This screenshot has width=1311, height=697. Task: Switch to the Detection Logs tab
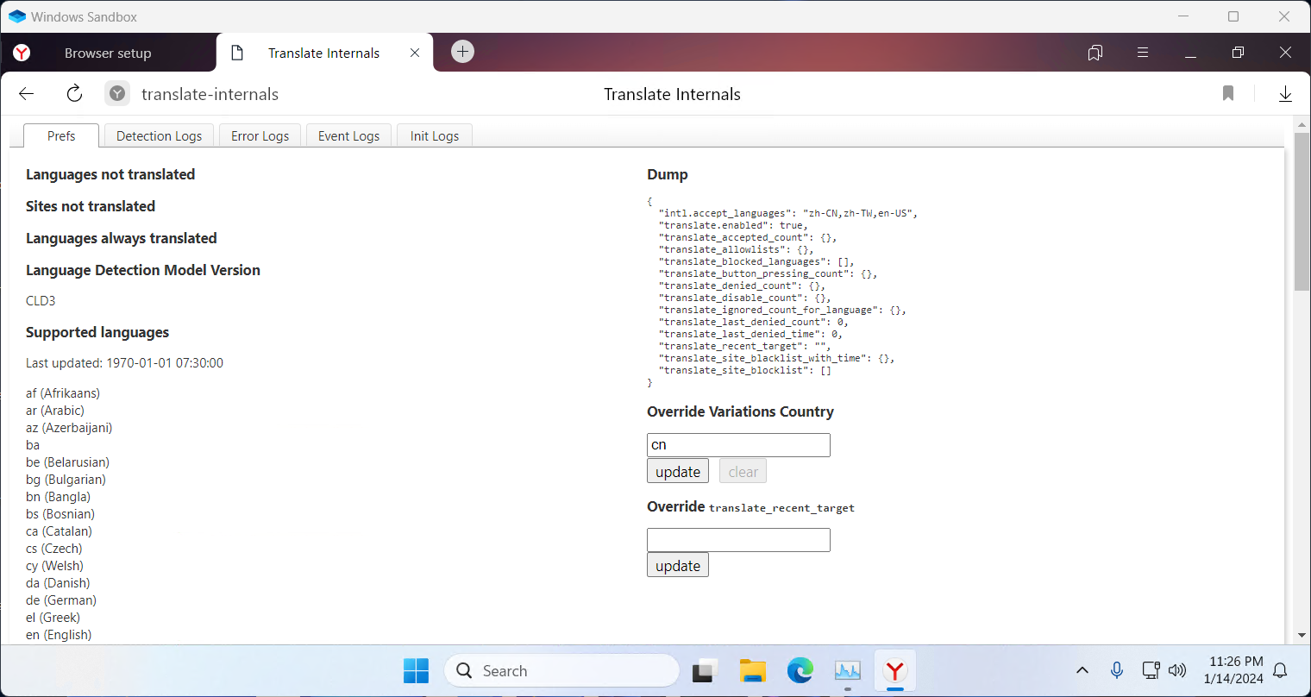click(159, 135)
